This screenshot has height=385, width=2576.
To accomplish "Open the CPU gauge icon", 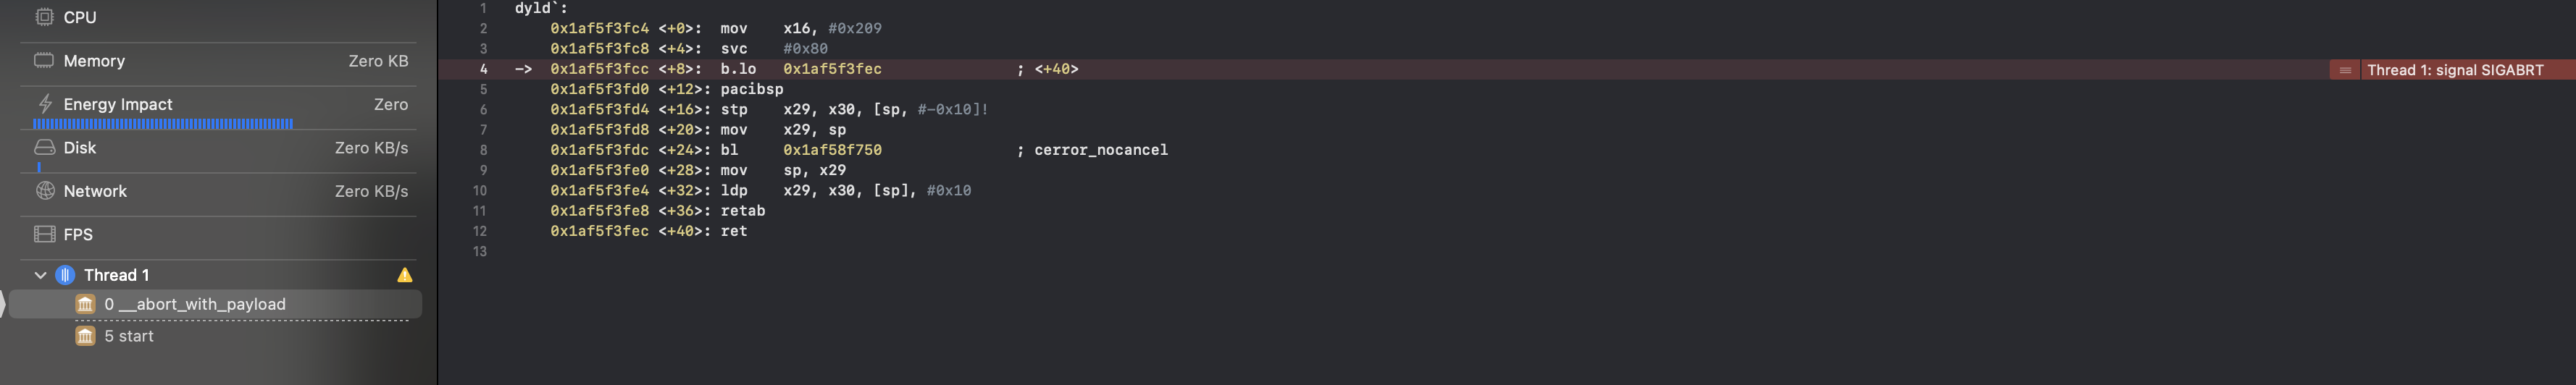I will 44,17.
